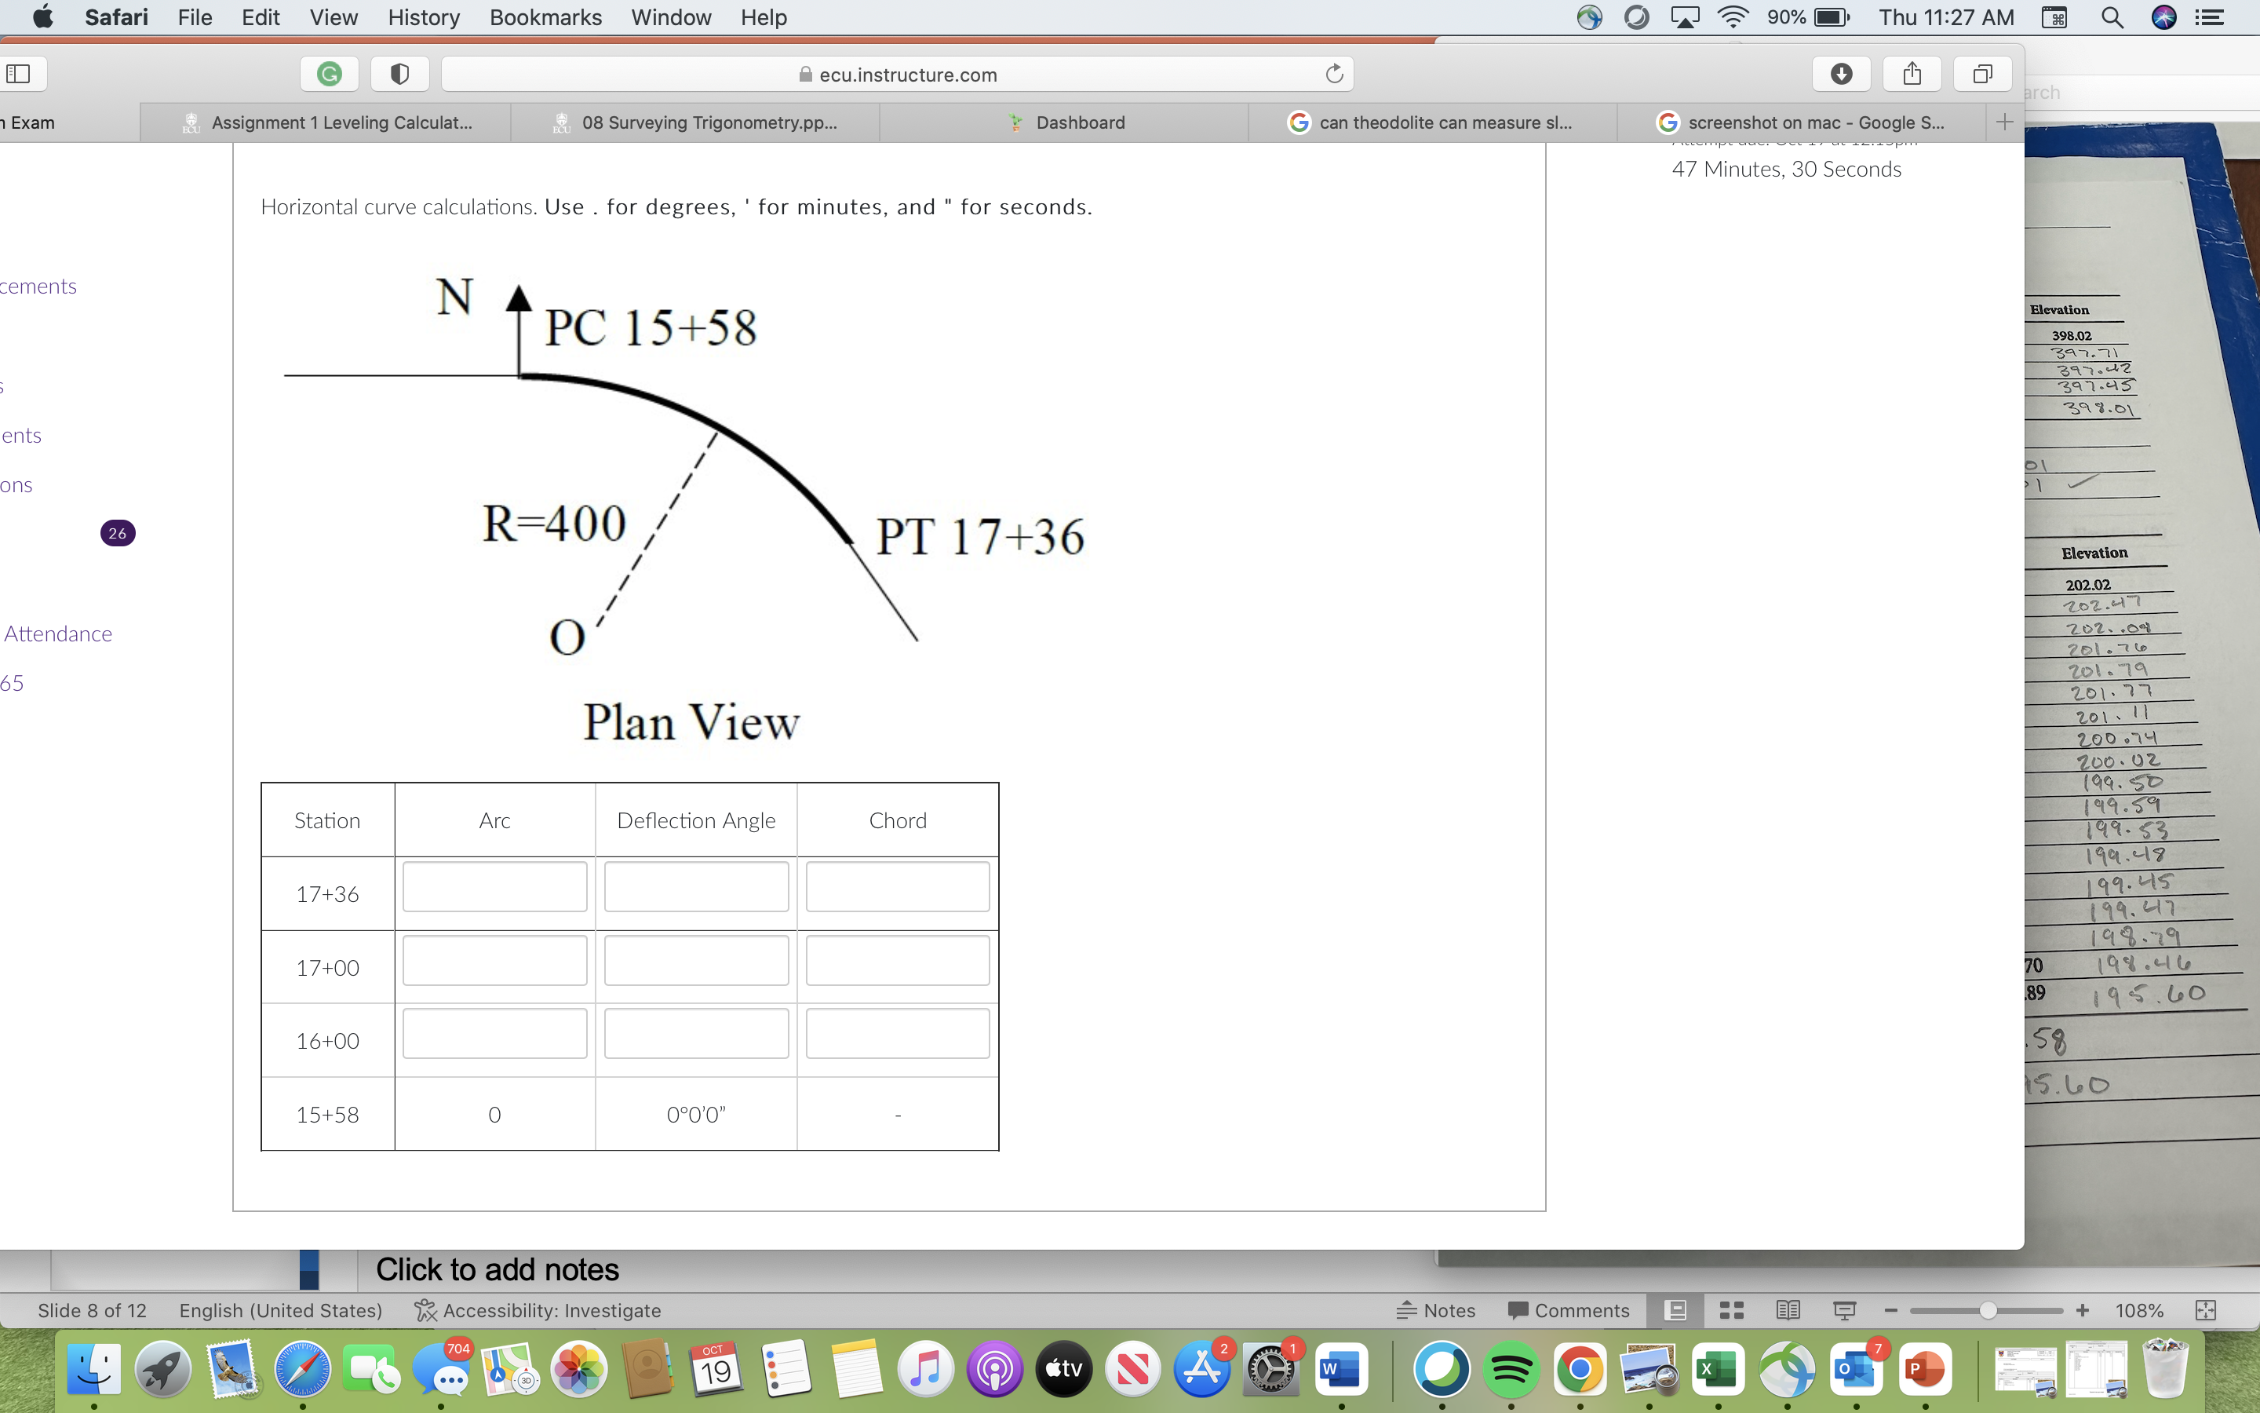
Task: Reload the Canvas quiz page
Action: tap(1333, 74)
